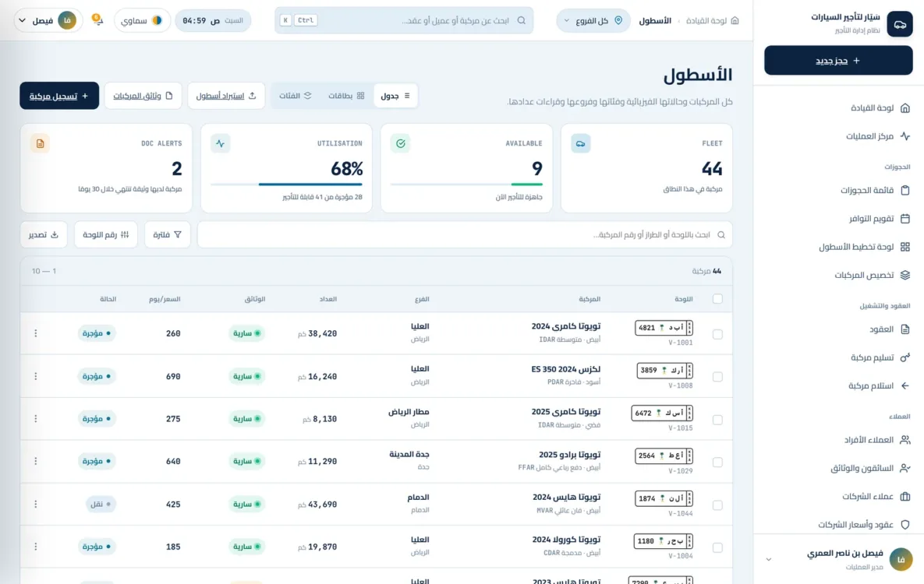
Task: Toggle the select-all checkbox in table header
Action: [717, 299]
